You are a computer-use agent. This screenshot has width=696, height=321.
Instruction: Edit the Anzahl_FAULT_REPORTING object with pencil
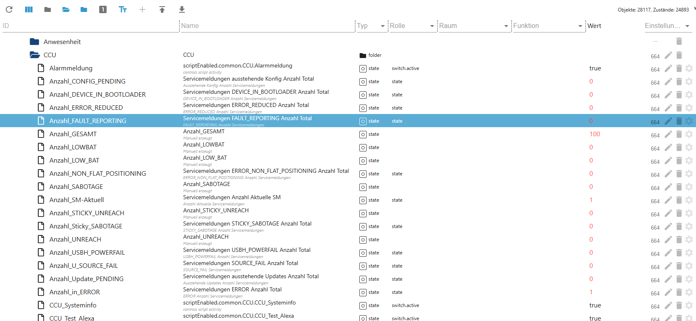[668, 121]
